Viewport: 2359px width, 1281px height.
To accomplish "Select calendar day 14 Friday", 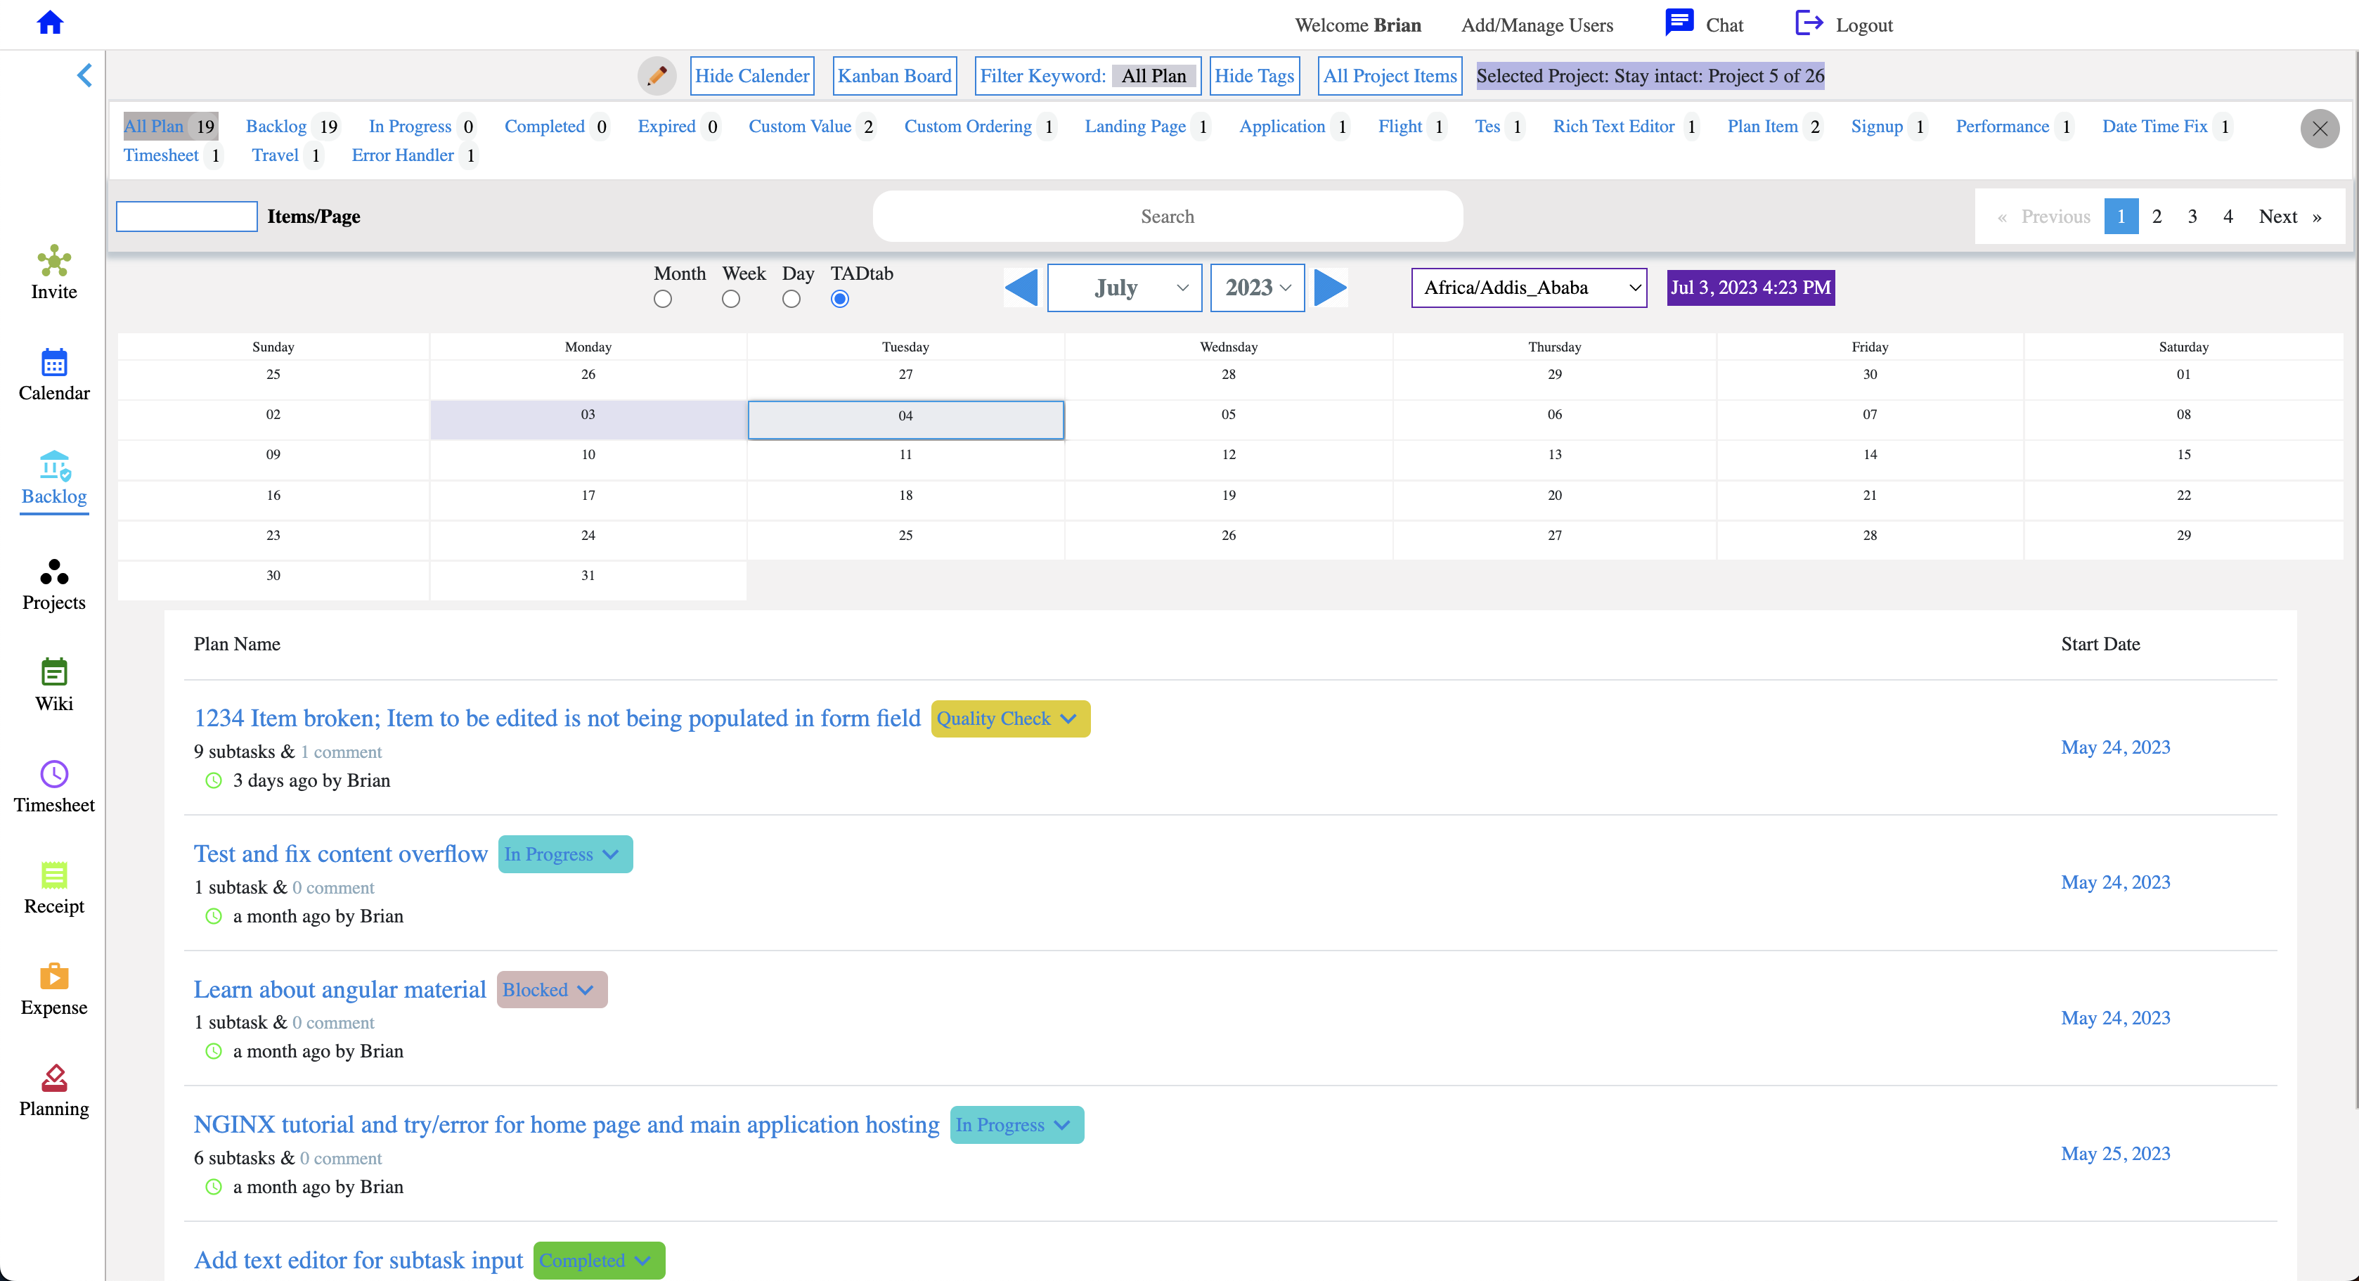I will tap(1870, 461).
